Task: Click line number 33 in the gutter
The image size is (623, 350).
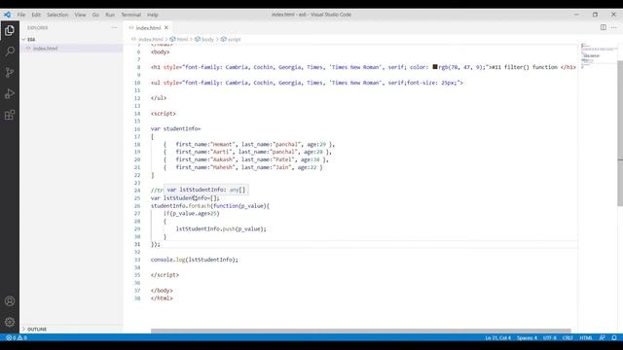Action: (137, 260)
